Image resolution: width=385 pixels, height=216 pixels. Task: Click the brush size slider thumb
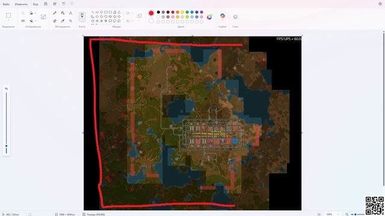[7, 146]
